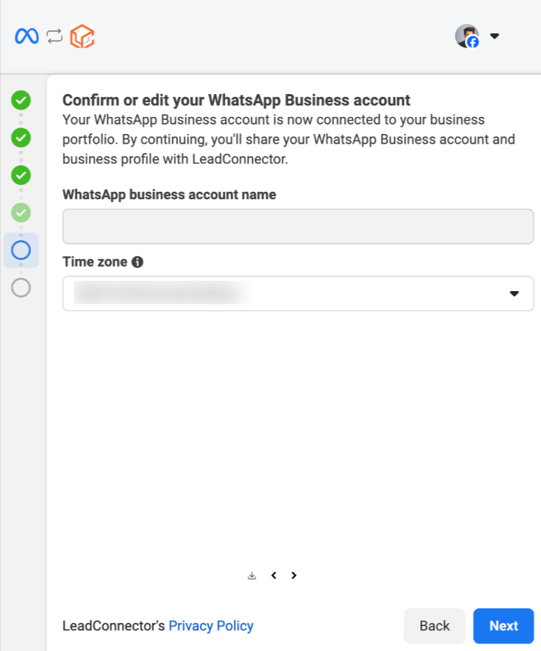Open LeadConnector's Privacy Policy link
Viewport: 541px width, 651px height.
[211, 626]
